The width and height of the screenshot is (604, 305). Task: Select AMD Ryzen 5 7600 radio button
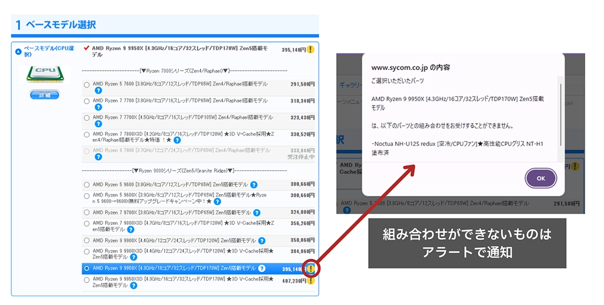pyautogui.click(x=87, y=85)
